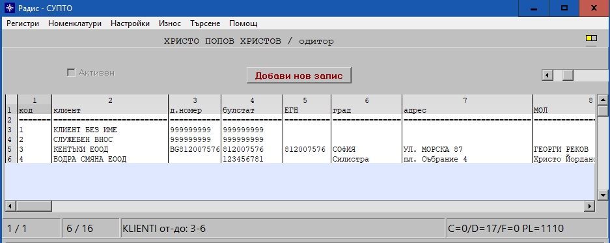Select the МОЛ column header
The image size is (610, 243).
point(564,110)
